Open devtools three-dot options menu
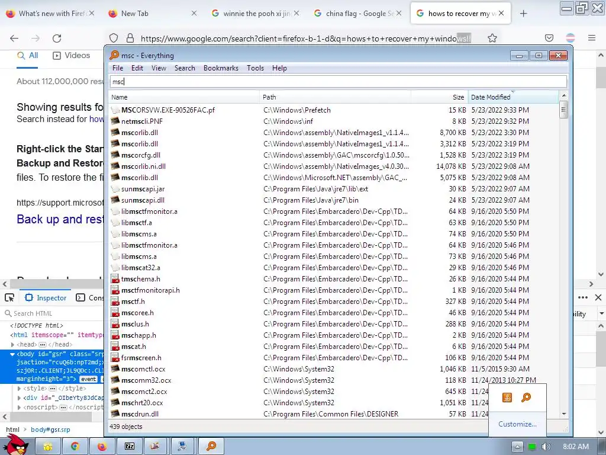 [x=583, y=297]
